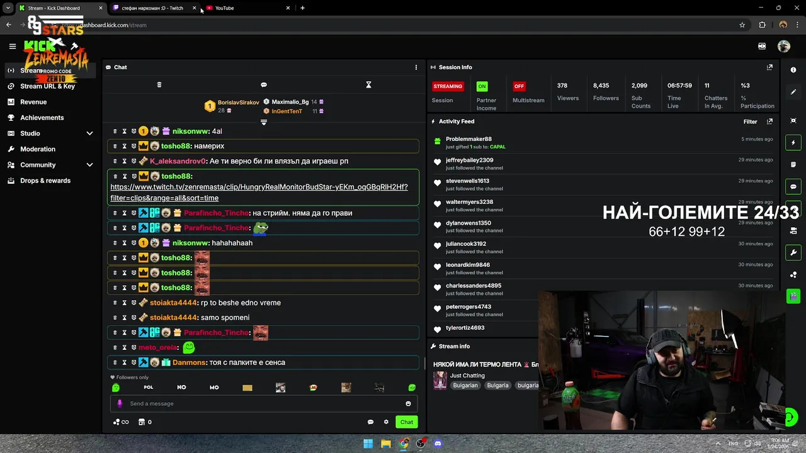Click channel points infinity icon
806x453 pixels.
coord(121,422)
